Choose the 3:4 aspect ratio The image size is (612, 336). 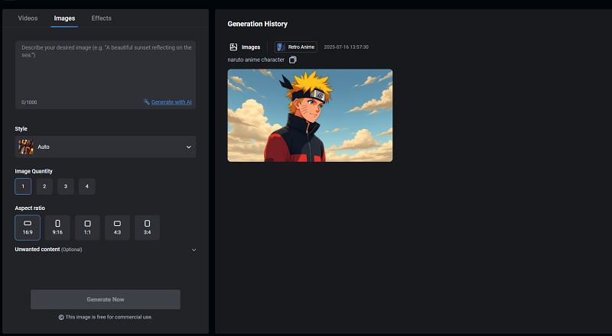click(147, 228)
